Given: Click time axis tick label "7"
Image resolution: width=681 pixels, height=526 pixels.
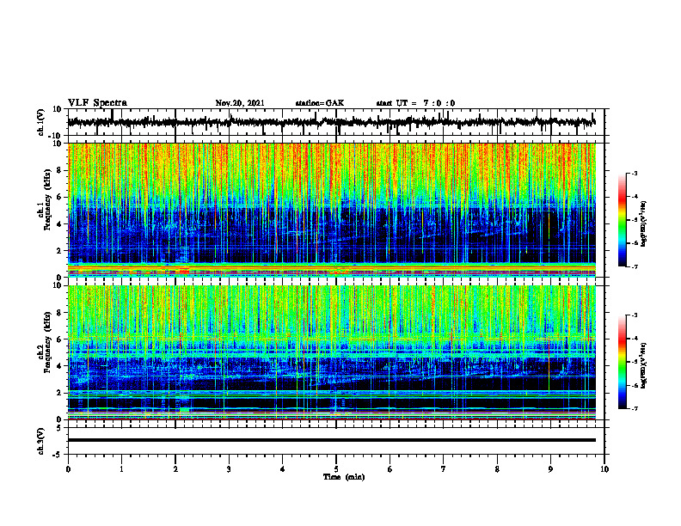Looking at the screenshot, I should [x=443, y=469].
